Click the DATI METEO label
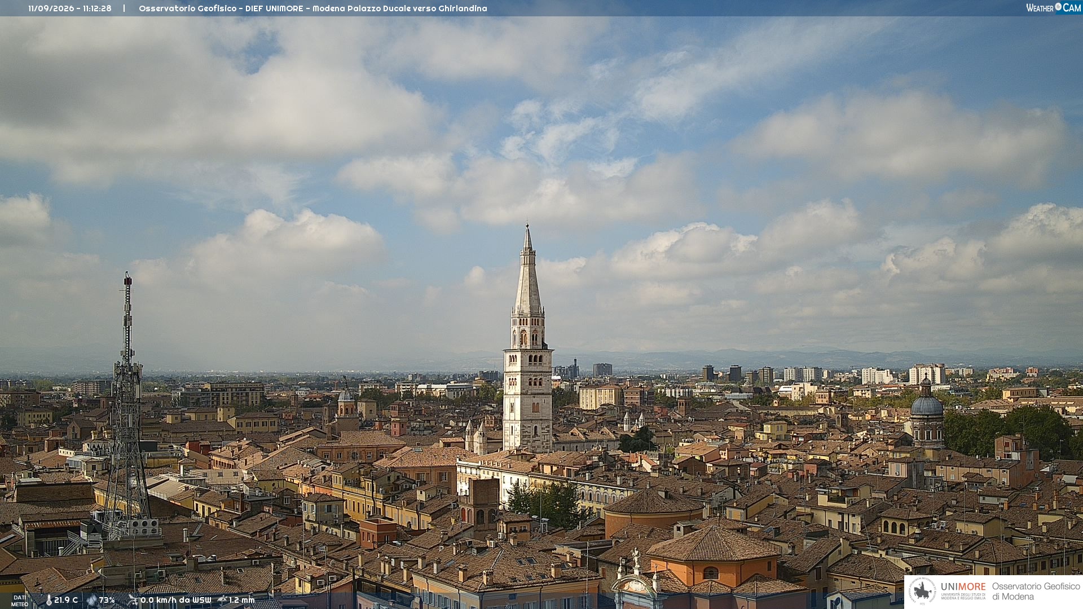The width and height of the screenshot is (1083, 609). (20, 601)
